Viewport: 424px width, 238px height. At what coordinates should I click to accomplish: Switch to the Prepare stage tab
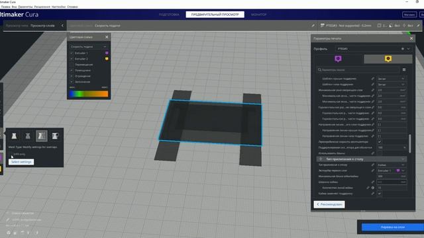169,15
